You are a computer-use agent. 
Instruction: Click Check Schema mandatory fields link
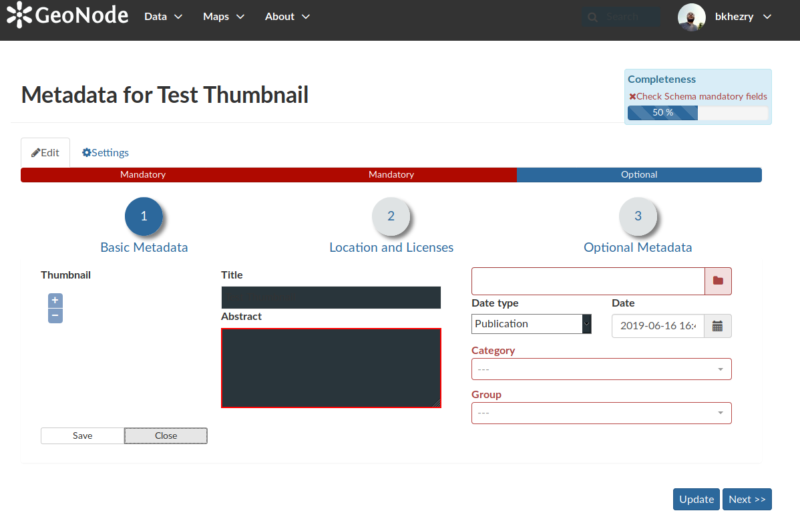[702, 96]
